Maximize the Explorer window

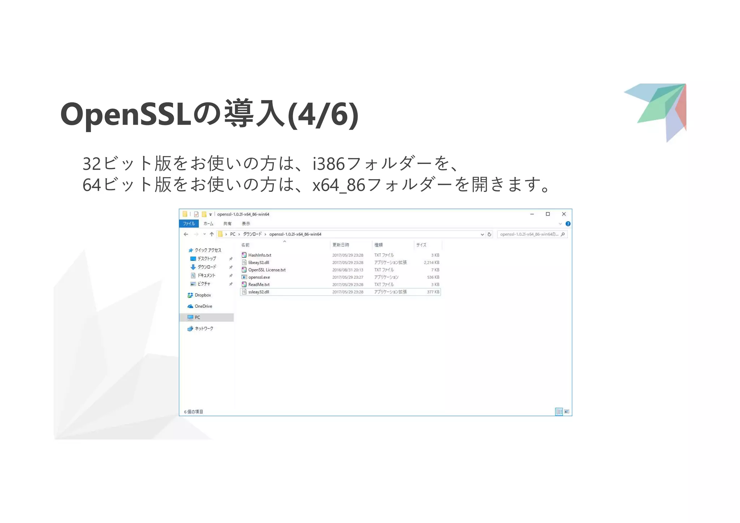[x=548, y=214]
